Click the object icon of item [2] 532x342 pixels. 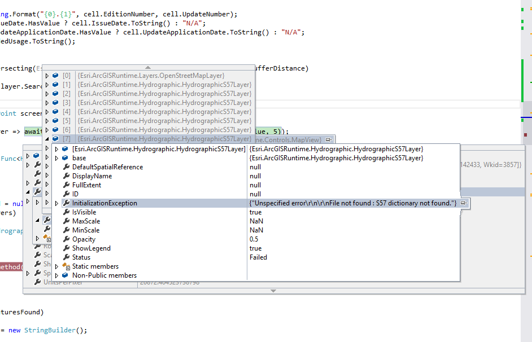click(x=56, y=94)
